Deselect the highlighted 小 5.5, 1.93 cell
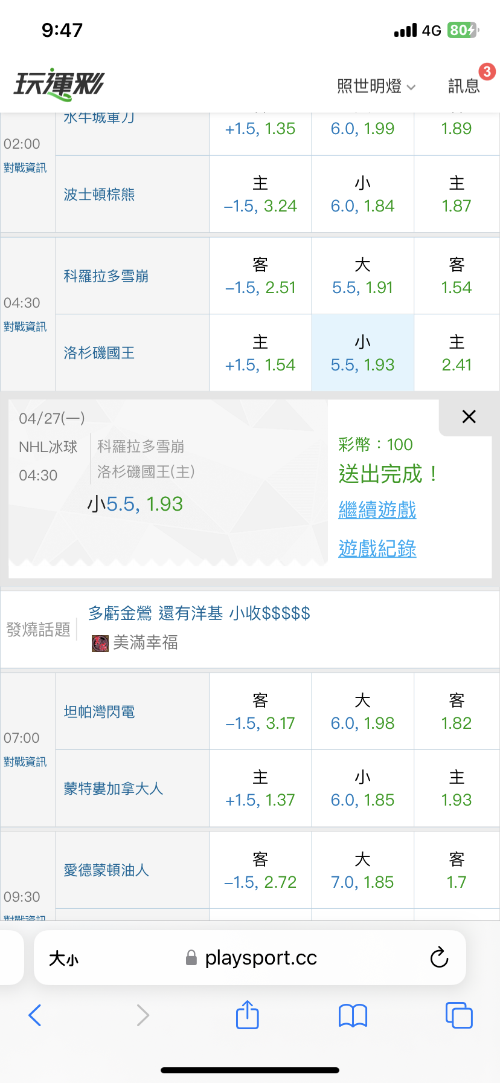500x1083 pixels. click(x=362, y=353)
